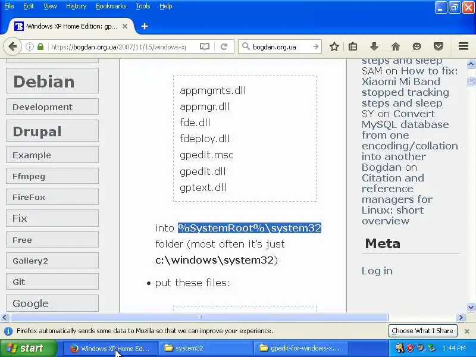Click the Choose What I Share button
The height and width of the screenshot is (357, 476).
pos(422,331)
